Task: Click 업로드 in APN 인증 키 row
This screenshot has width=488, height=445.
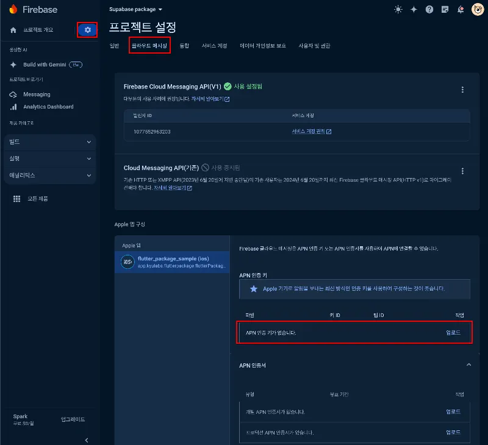Action: click(x=453, y=333)
